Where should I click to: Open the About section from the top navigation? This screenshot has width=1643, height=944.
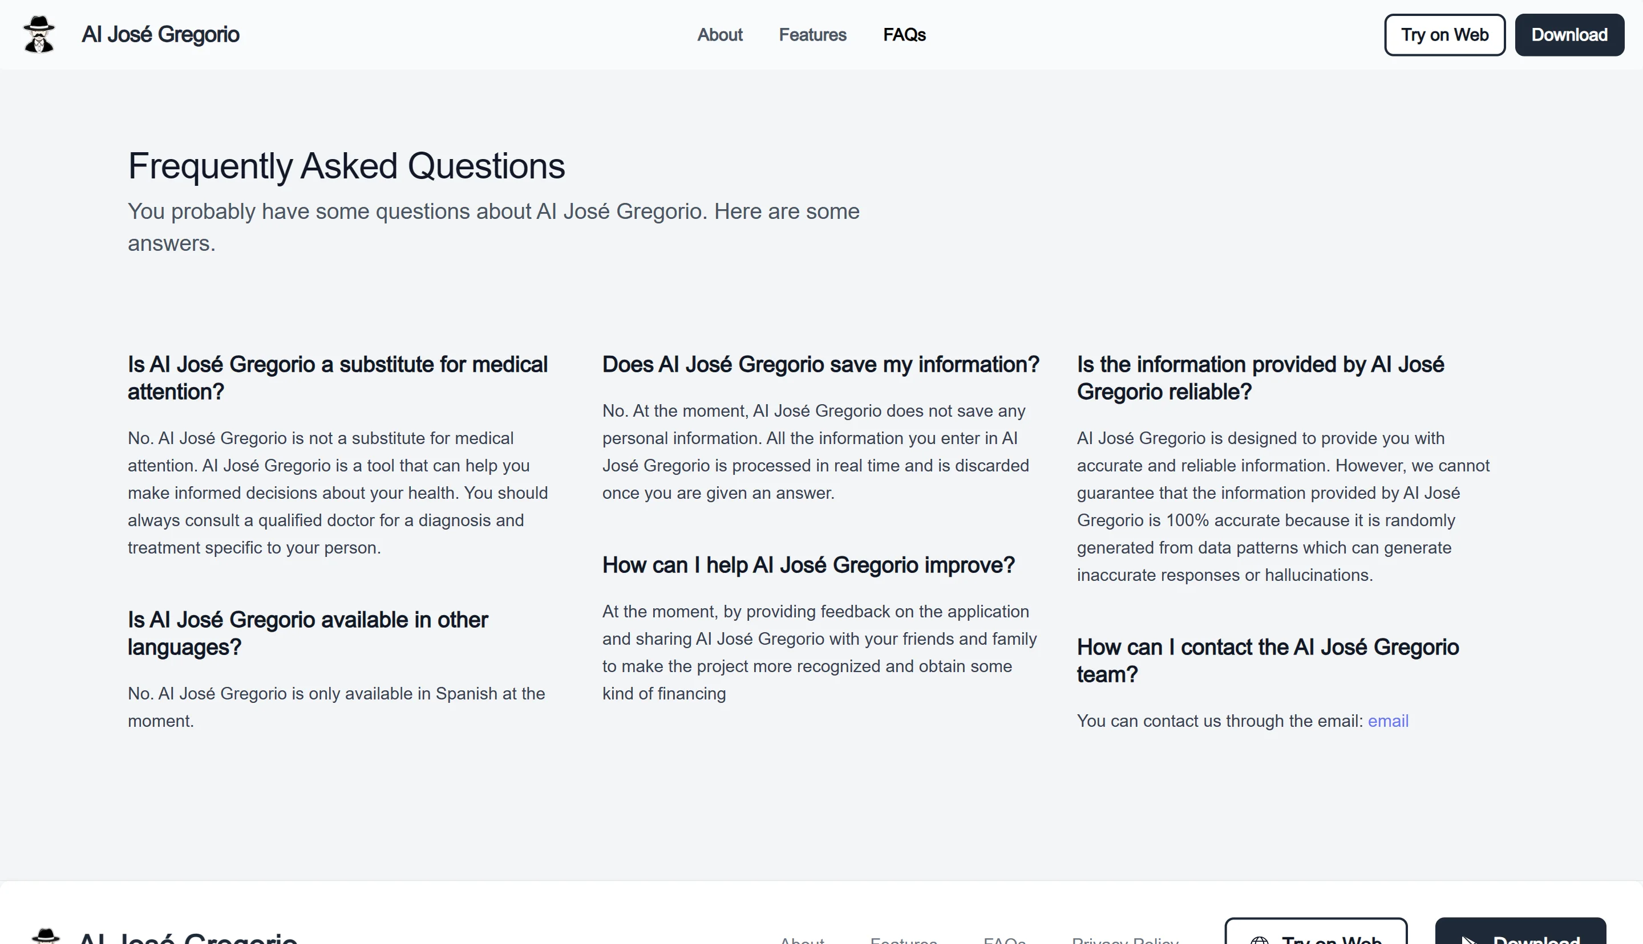[x=720, y=34]
